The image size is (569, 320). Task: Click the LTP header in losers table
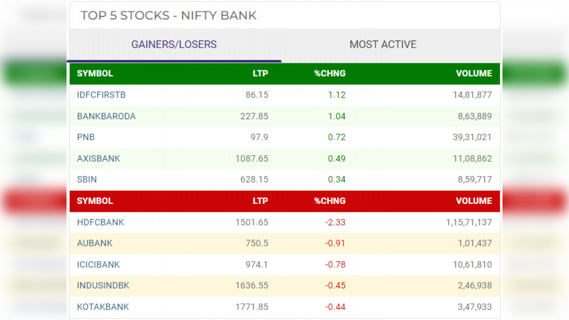coord(260,201)
